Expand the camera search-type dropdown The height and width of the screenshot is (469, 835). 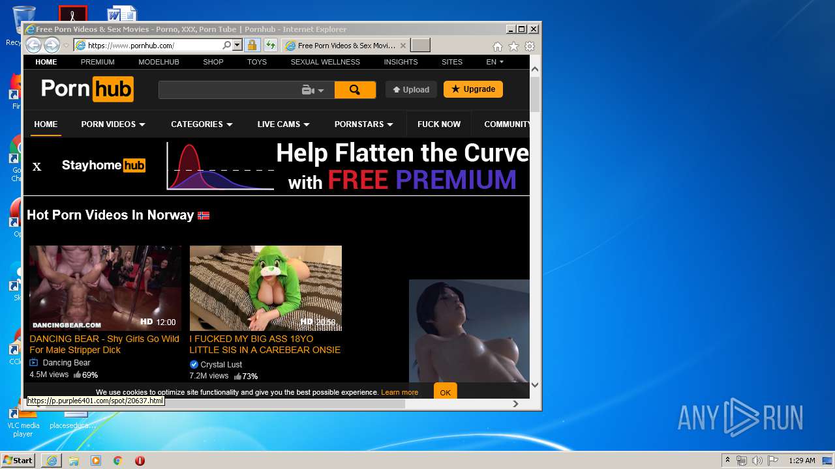point(313,90)
